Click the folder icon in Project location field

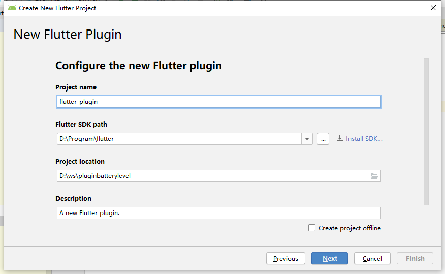click(x=374, y=176)
